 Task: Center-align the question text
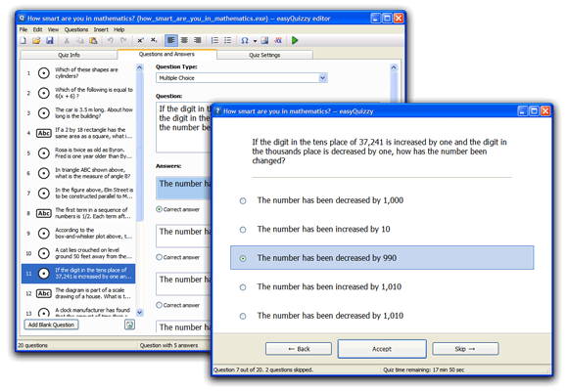184,40
